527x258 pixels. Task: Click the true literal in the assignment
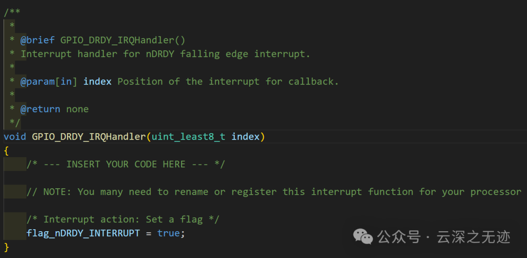coord(168,233)
